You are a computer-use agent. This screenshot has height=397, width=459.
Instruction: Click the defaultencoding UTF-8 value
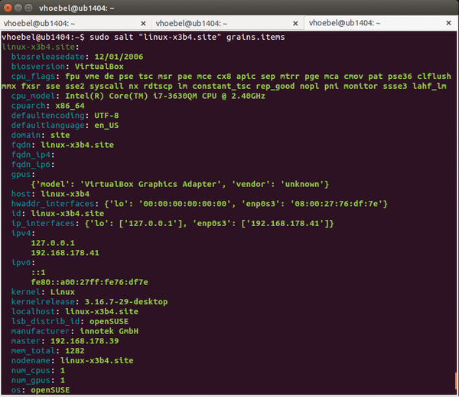(x=106, y=116)
